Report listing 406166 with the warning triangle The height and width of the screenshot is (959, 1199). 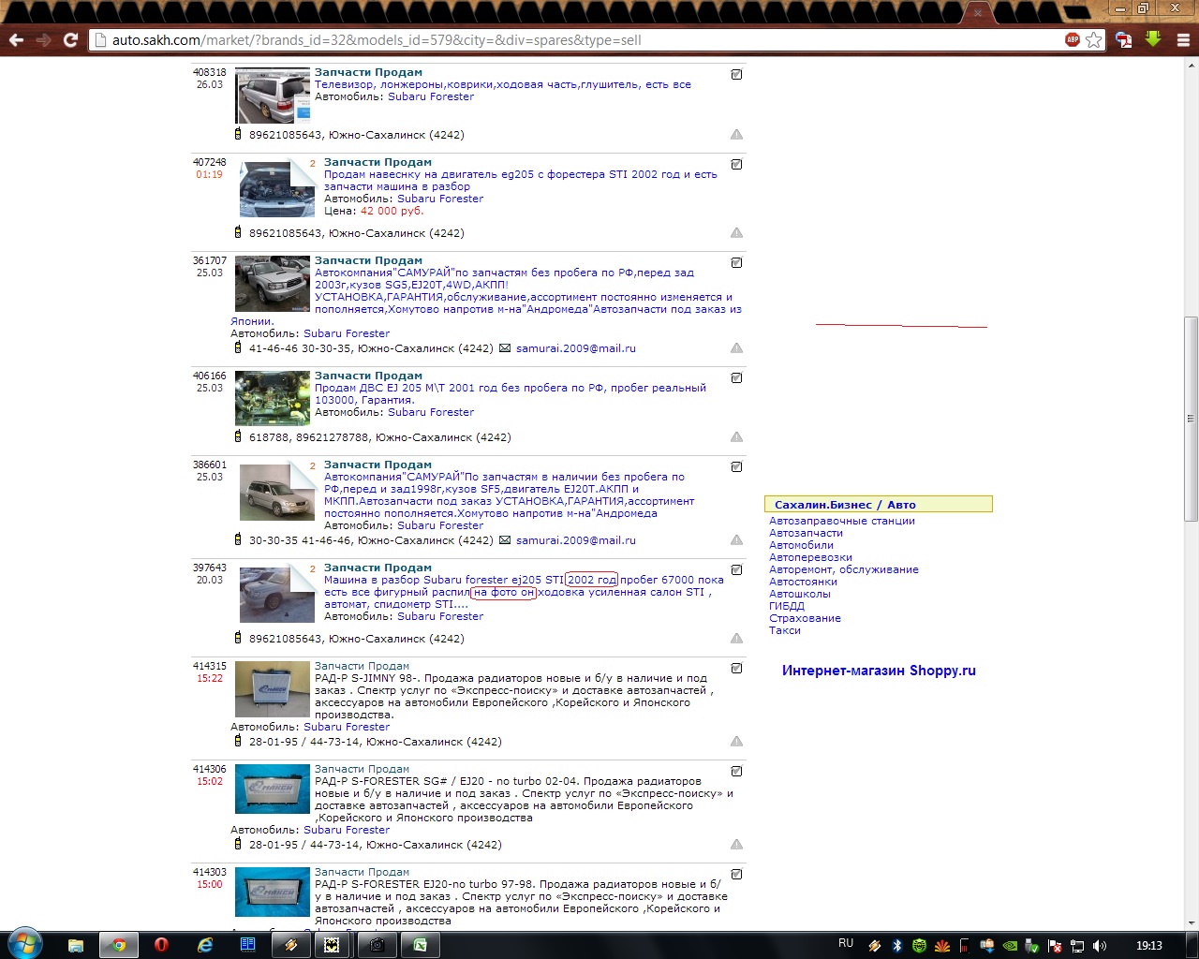[736, 436]
